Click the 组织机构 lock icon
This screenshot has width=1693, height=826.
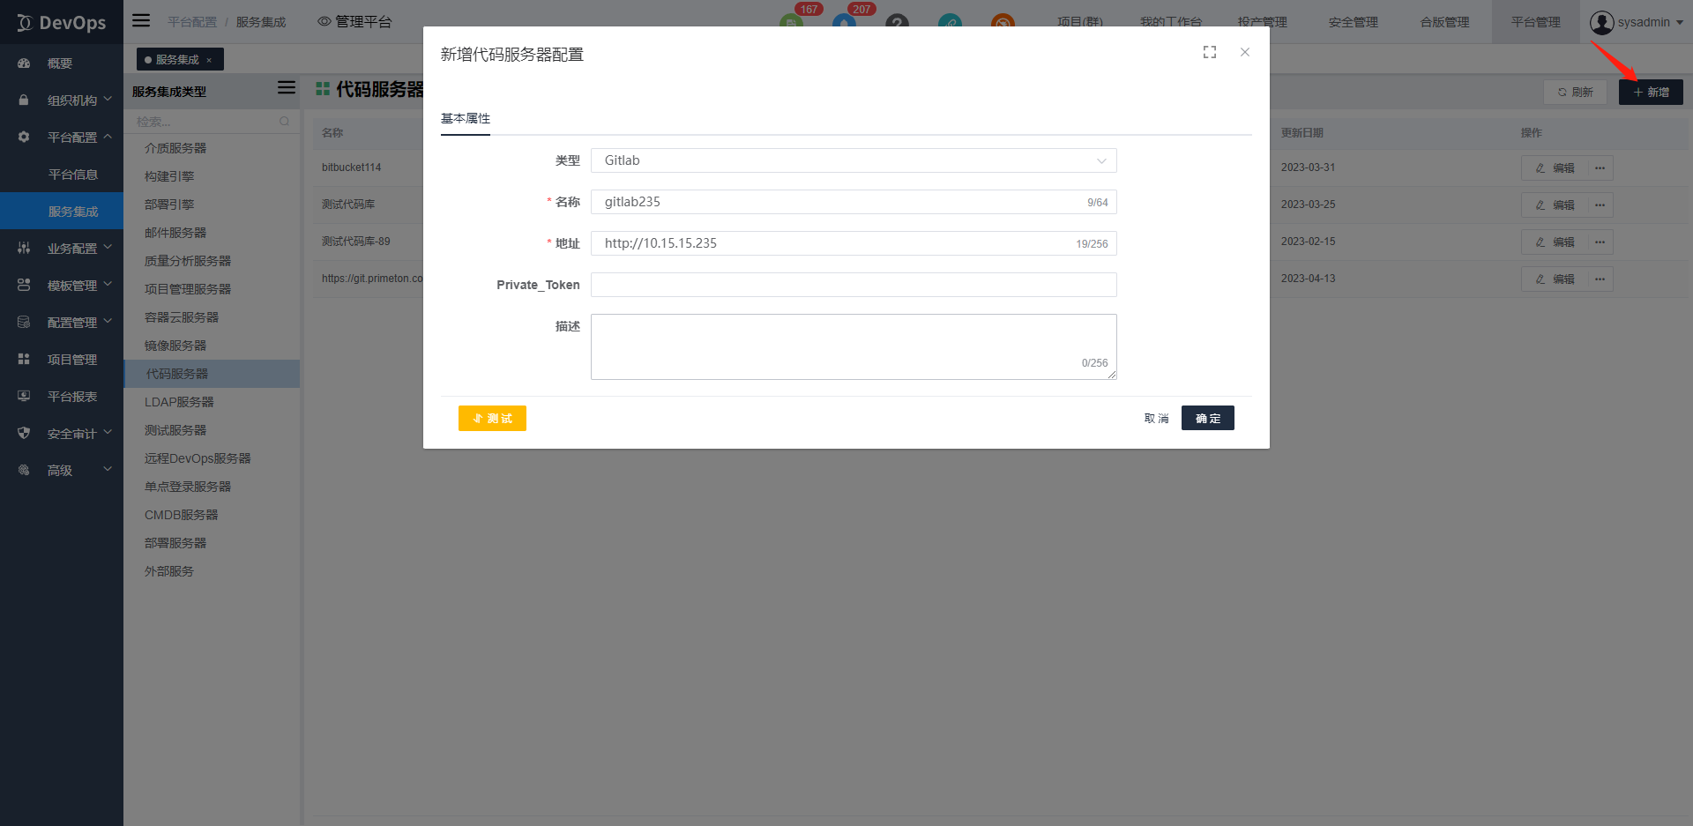point(24,100)
